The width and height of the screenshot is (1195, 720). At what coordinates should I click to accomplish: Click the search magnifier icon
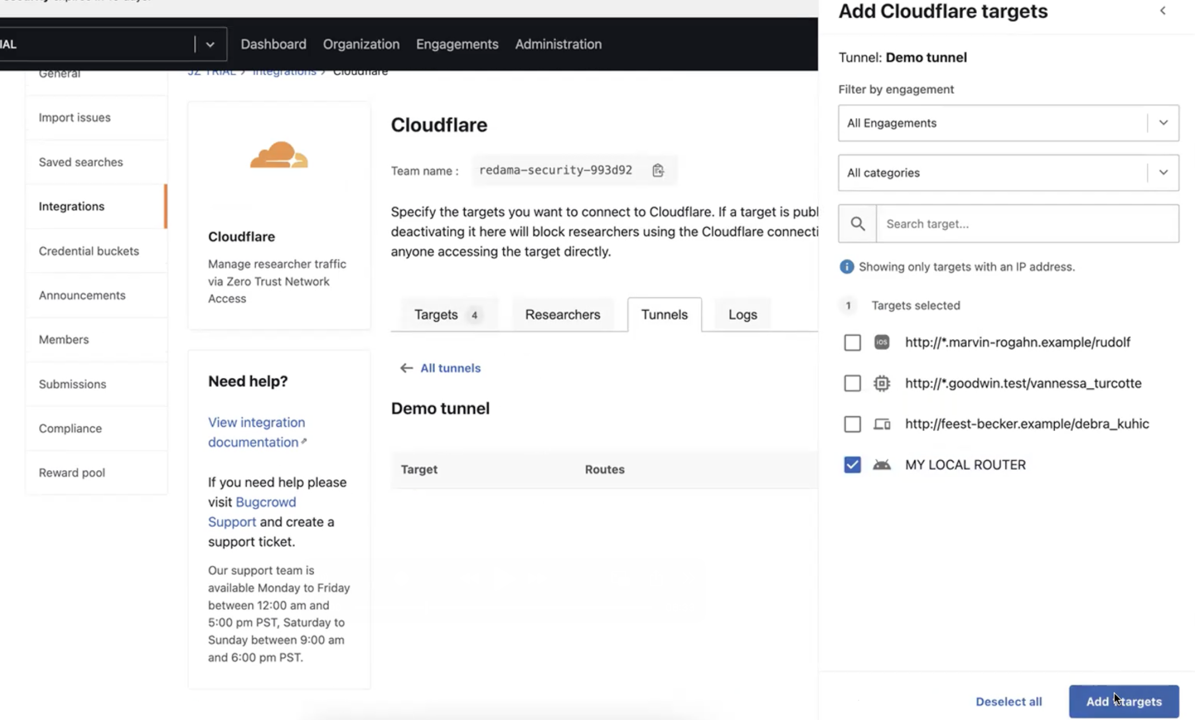coord(857,224)
